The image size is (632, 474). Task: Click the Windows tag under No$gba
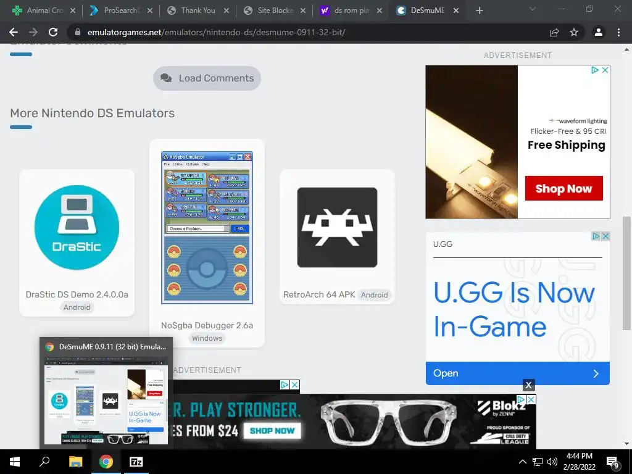[x=207, y=338]
